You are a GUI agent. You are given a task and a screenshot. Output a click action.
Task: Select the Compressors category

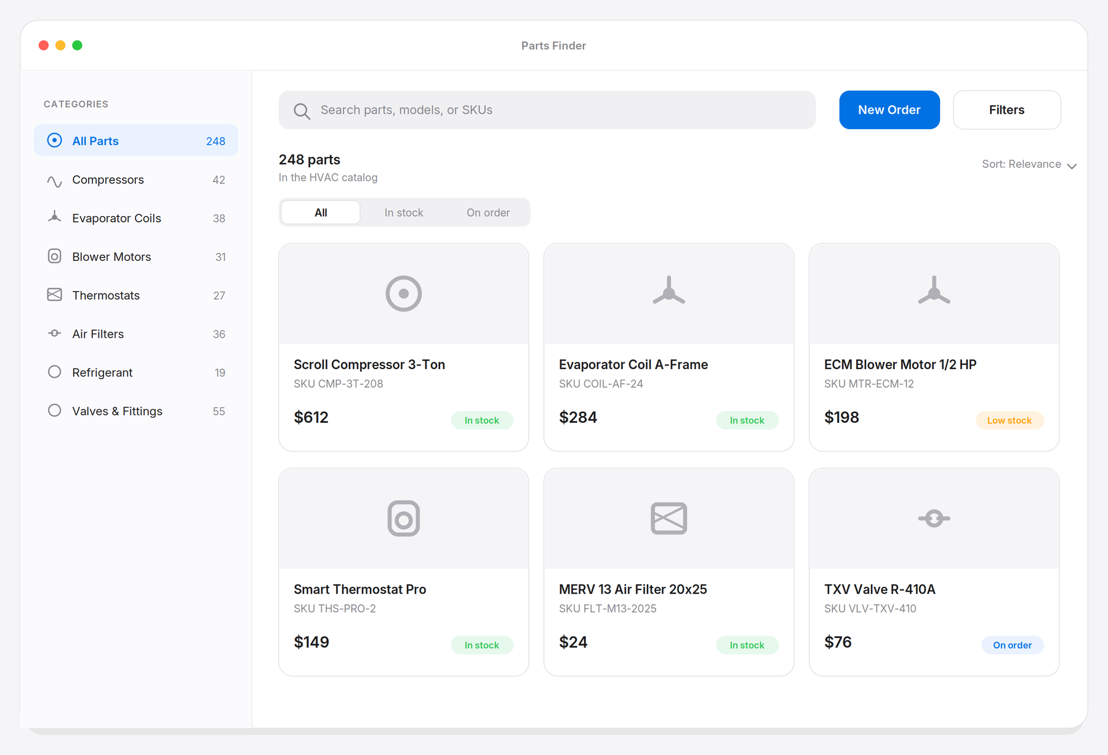136,180
